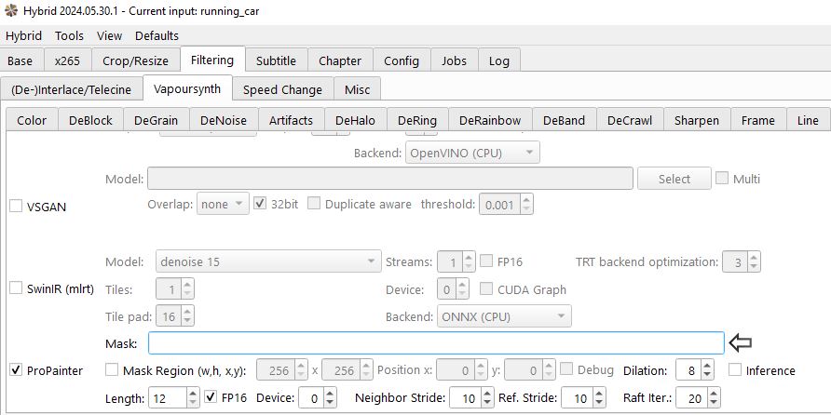Select the Sharpen filter tab
Viewport: 831px width, 415px height.
coord(696,120)
